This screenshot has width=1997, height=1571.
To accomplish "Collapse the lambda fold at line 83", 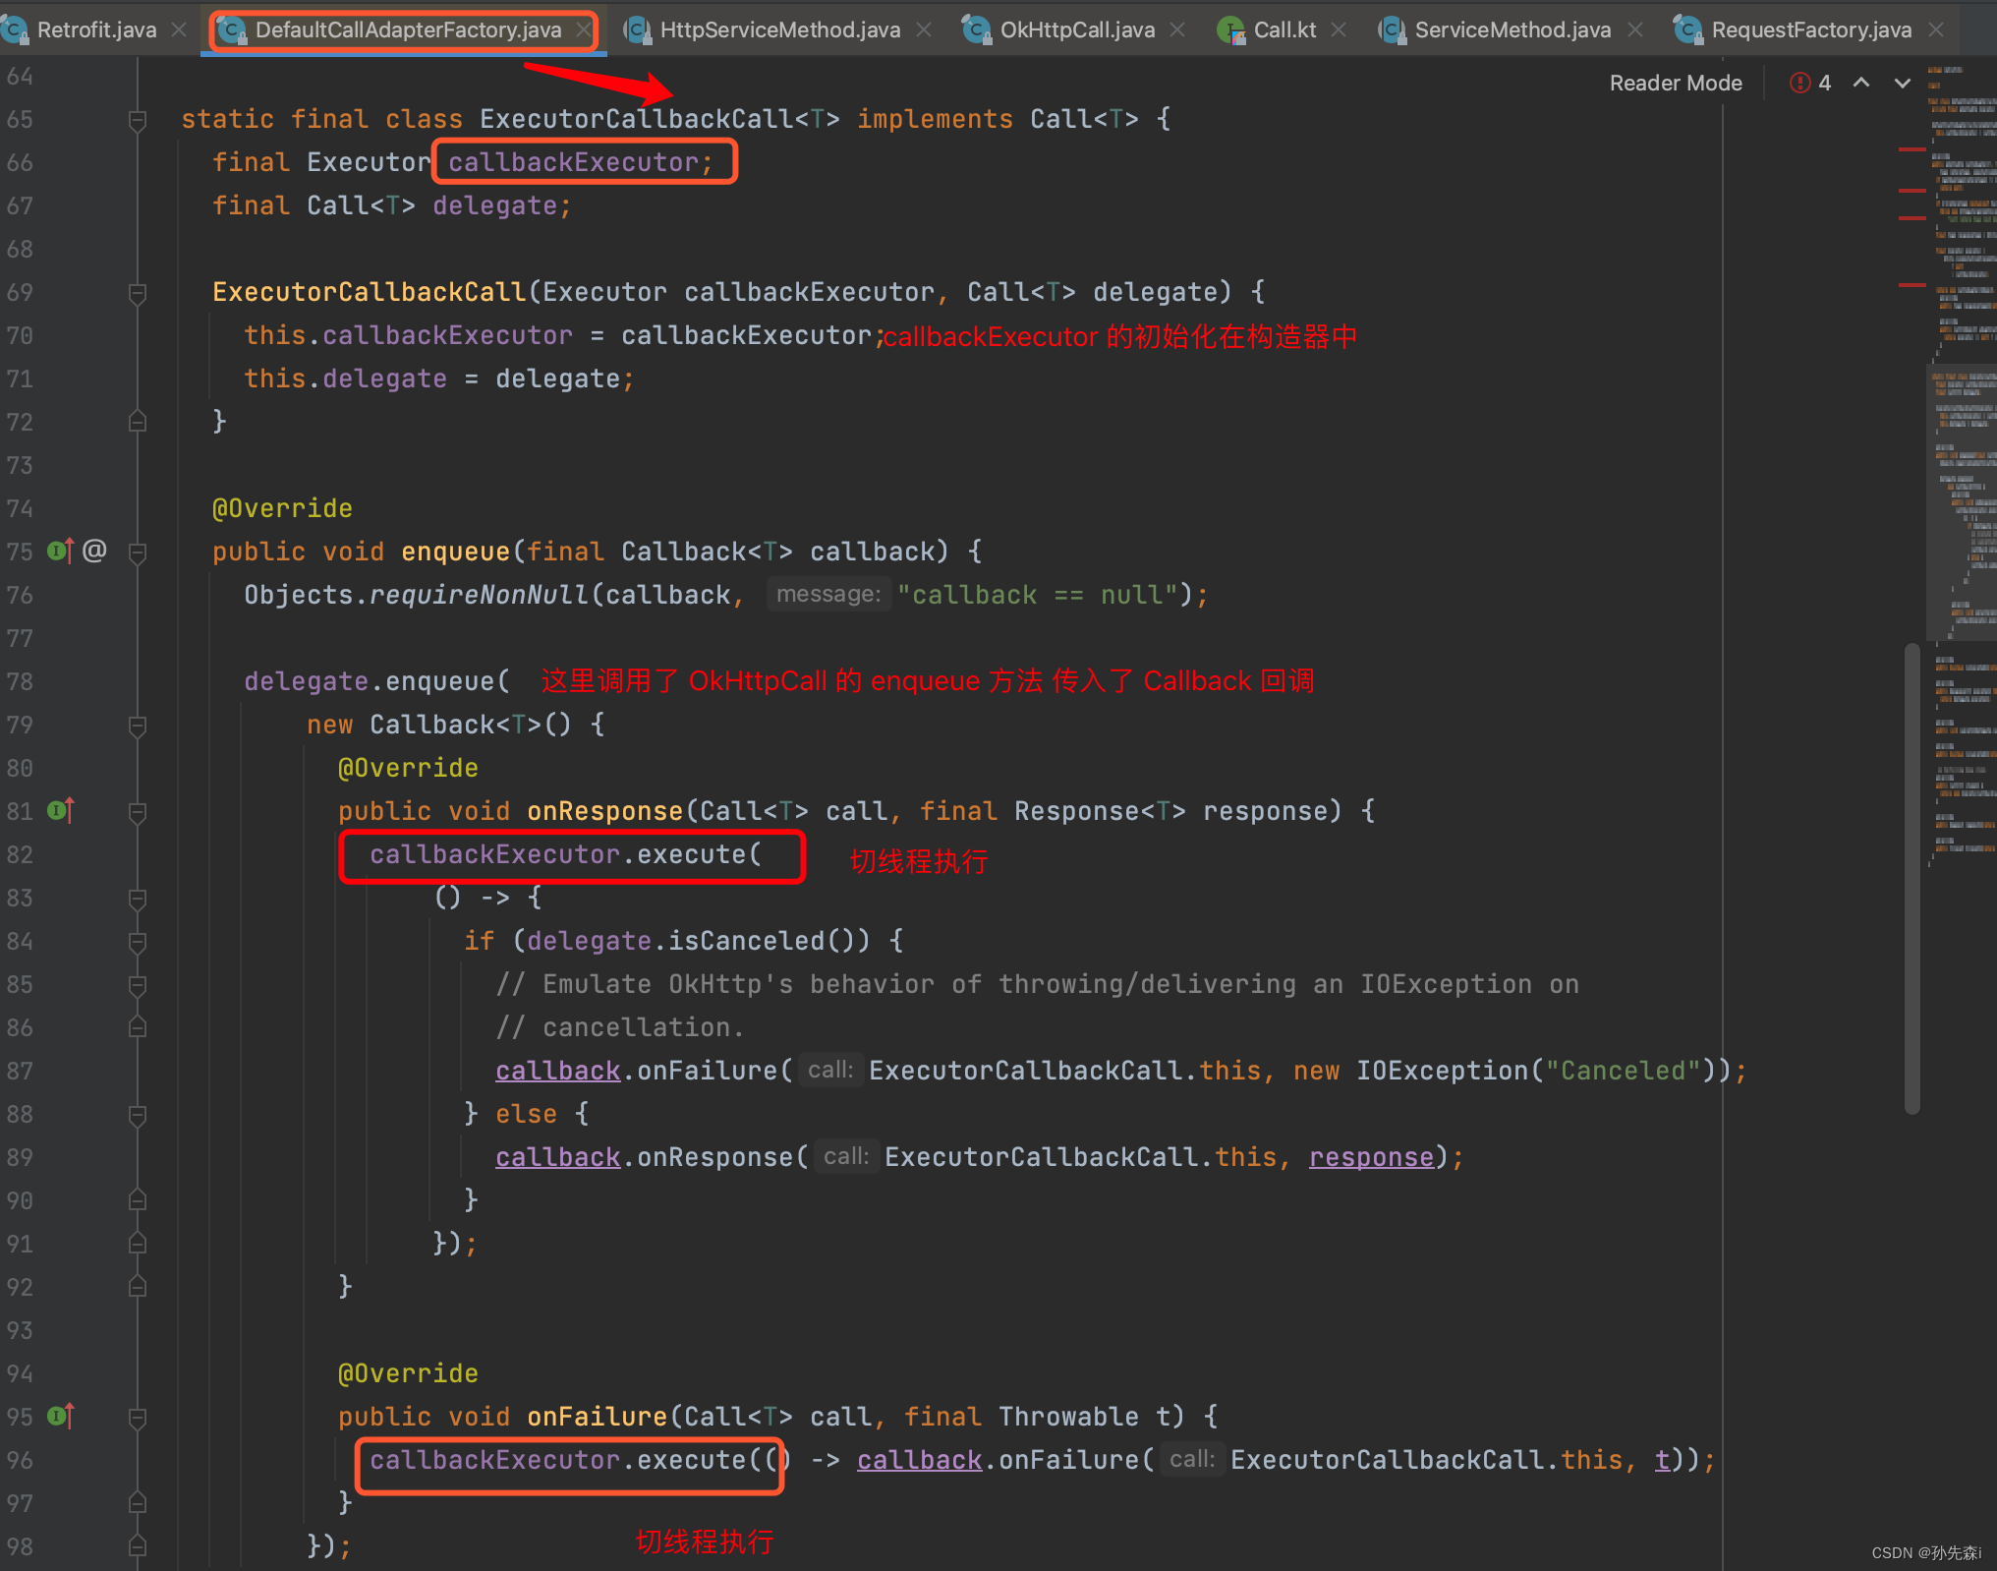I will 138,899.
